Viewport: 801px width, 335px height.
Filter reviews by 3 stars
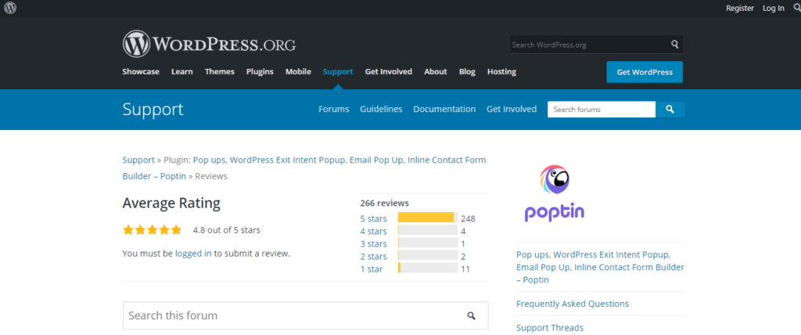coord(373,244)
